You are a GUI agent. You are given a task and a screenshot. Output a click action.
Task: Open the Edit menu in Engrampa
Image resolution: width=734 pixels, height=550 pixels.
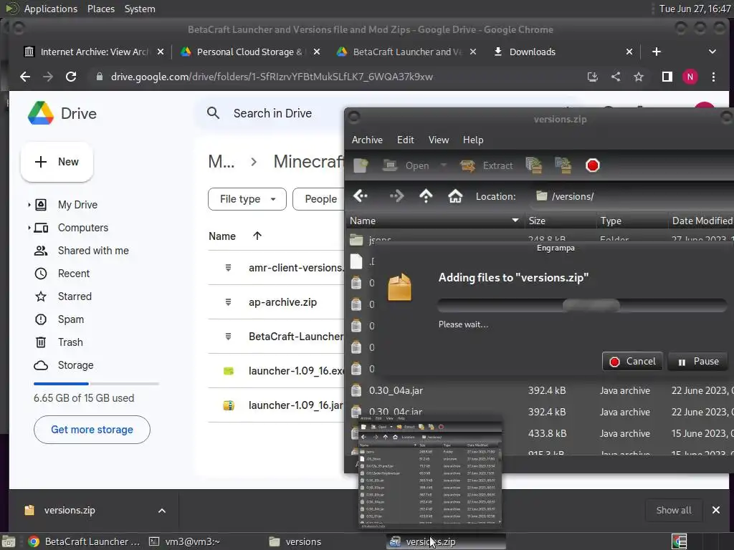(406, 140)
